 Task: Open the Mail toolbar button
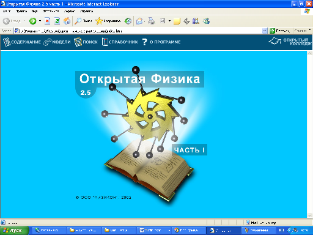click(139, 21)
